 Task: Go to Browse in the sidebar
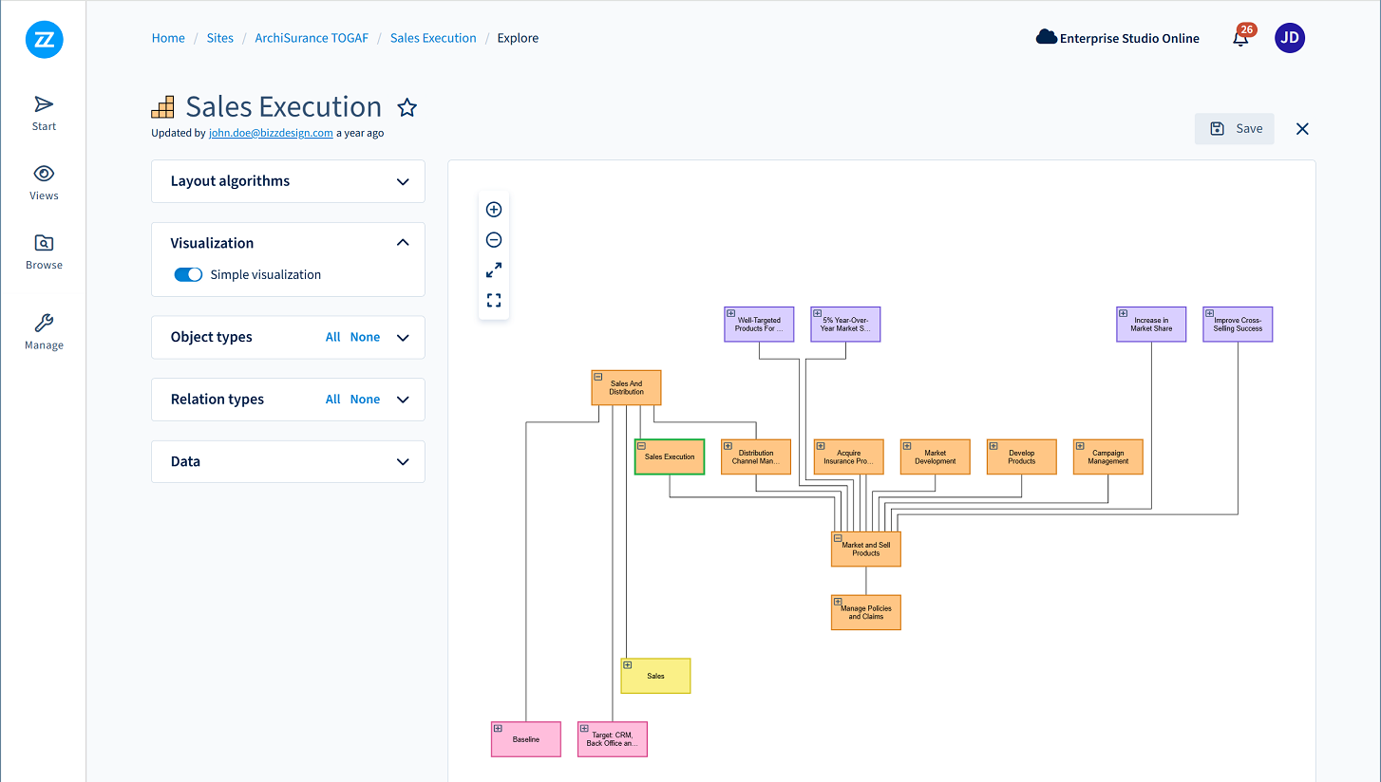pyautogui.click(x=44, y=251)
